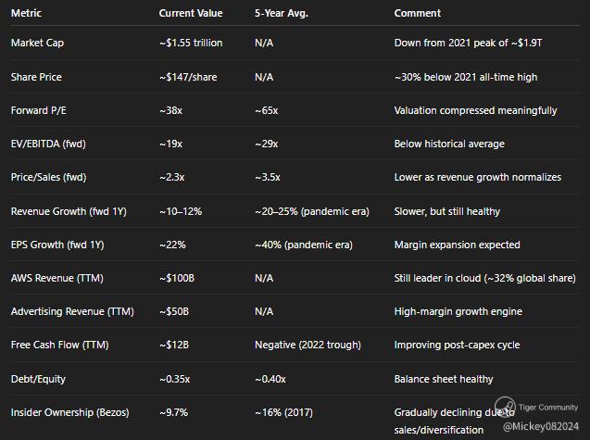
Task: Select the Forward P/E row label
Action: click(x=38, y=110)
